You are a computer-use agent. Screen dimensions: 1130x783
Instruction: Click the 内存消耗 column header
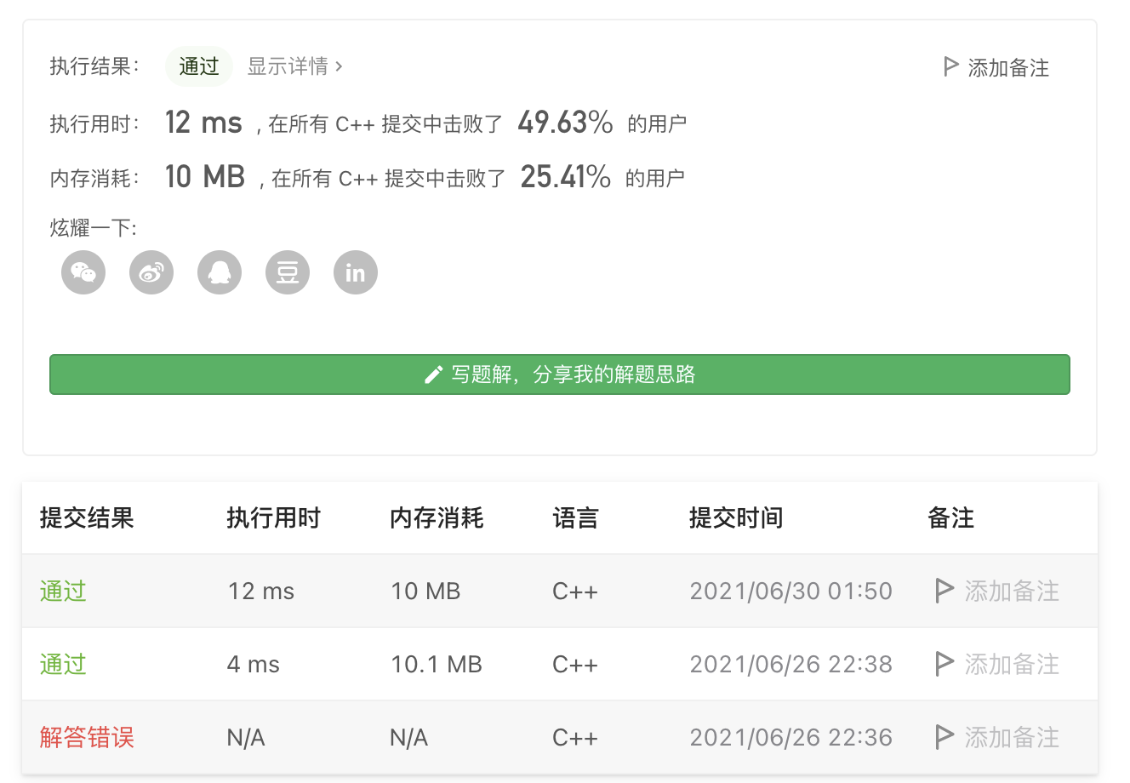(x=437, y=517)
